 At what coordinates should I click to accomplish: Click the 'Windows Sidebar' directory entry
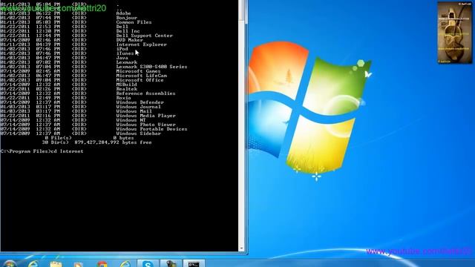click(139, 133)
